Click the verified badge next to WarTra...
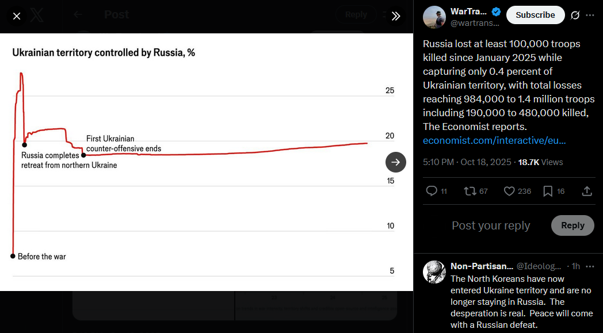 pos(496,12)
